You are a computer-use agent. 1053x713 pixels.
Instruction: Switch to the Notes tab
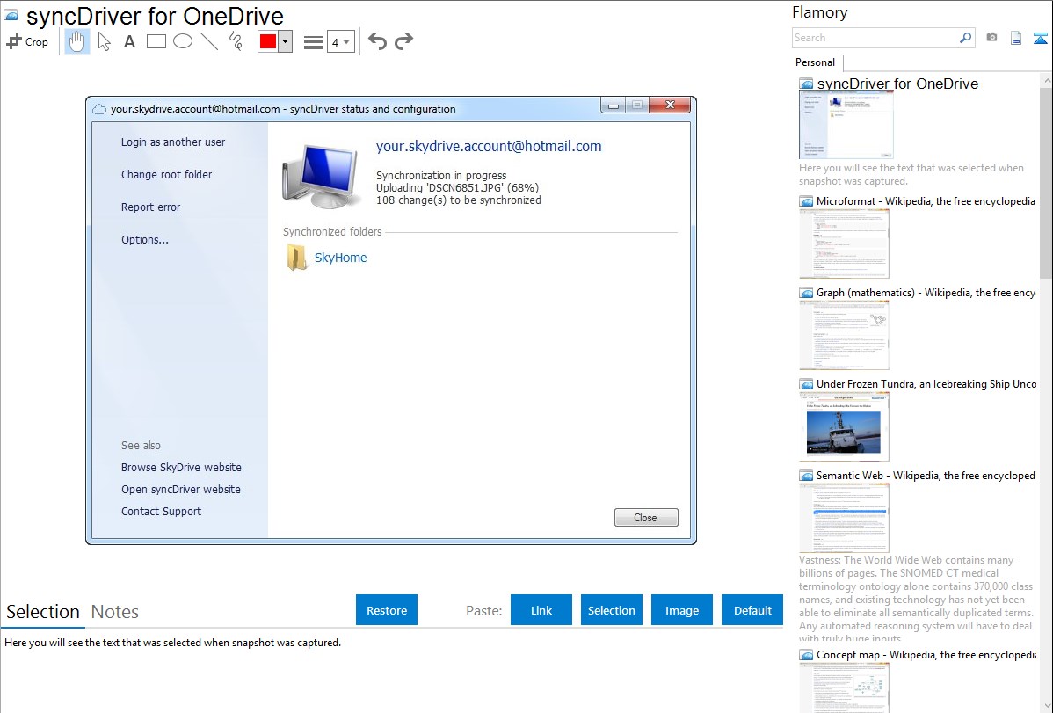click(x=115, y=612)
